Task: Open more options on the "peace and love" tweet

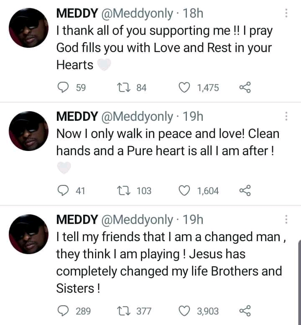Action: click(286, 117)
